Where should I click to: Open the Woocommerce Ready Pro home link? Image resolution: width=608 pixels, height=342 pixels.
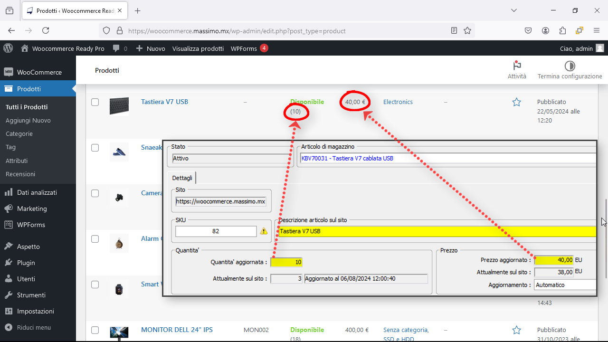63,48
